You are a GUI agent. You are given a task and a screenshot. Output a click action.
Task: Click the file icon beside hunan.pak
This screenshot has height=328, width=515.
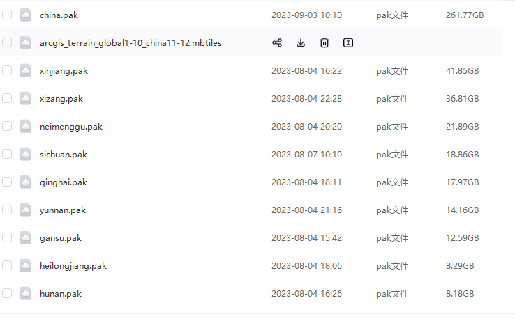(x=26, y=294)
